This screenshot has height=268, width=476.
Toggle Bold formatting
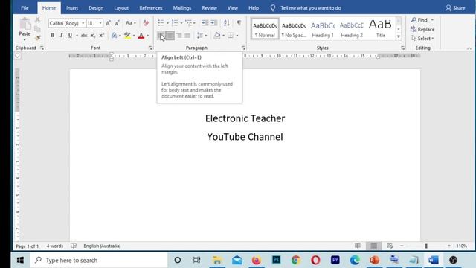[52, 36]
